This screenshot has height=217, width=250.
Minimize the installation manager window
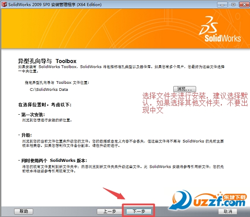[x=222, y=4]
